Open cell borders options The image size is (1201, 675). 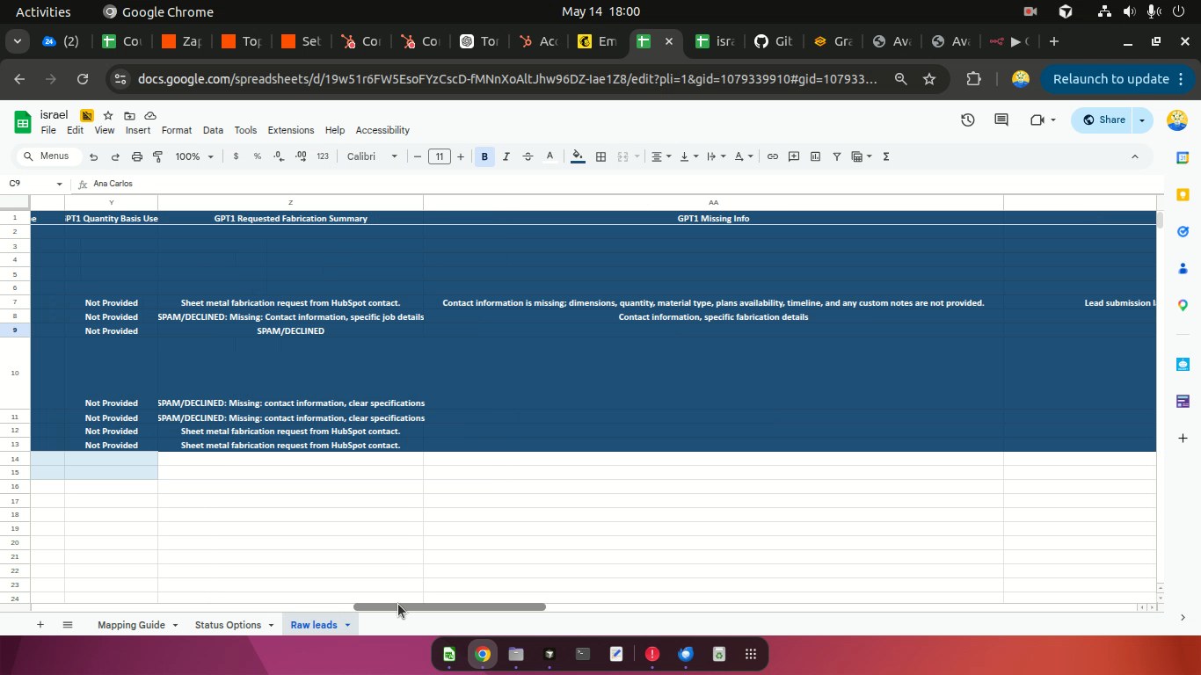[x=600, y=156]
